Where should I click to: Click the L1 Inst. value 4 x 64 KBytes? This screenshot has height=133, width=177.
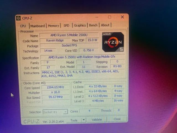click(x=98, y=91)
